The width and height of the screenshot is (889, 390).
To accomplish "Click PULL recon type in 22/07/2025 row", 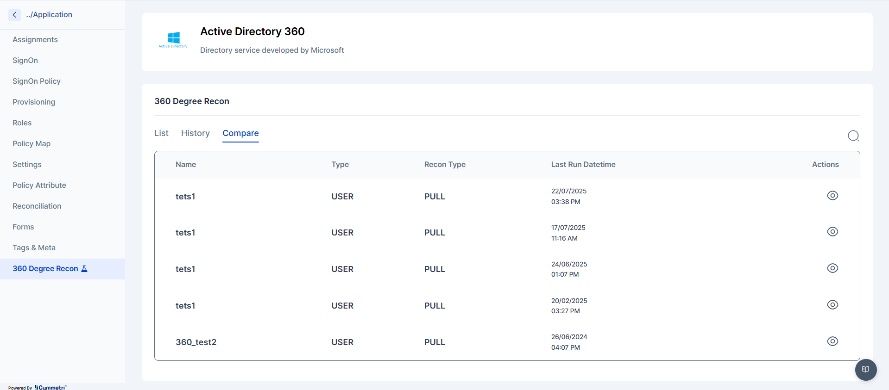I will (x=435, y=197).
